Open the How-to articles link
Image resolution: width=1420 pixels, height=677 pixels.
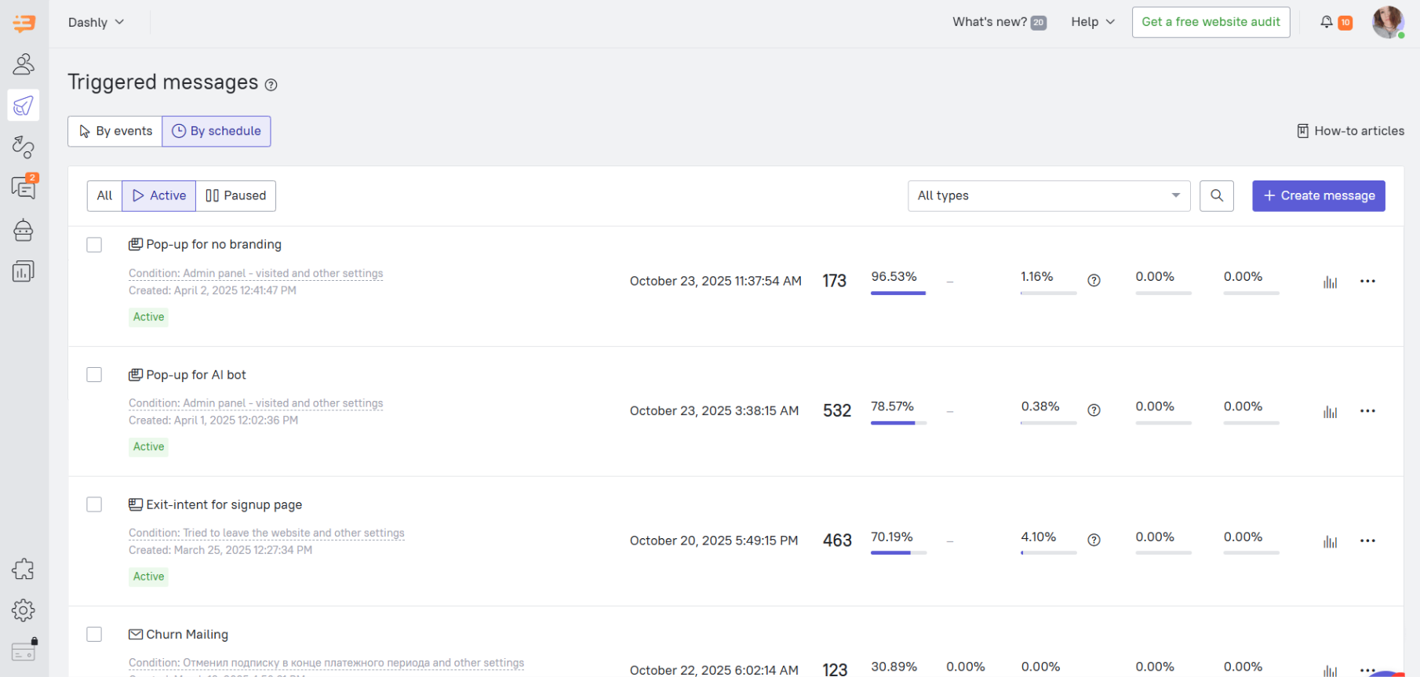[x=1350, y=131]
